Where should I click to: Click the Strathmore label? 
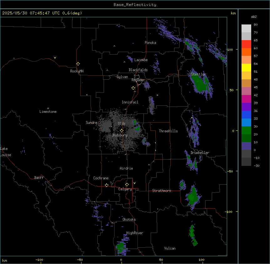click(x=162, y=191)
